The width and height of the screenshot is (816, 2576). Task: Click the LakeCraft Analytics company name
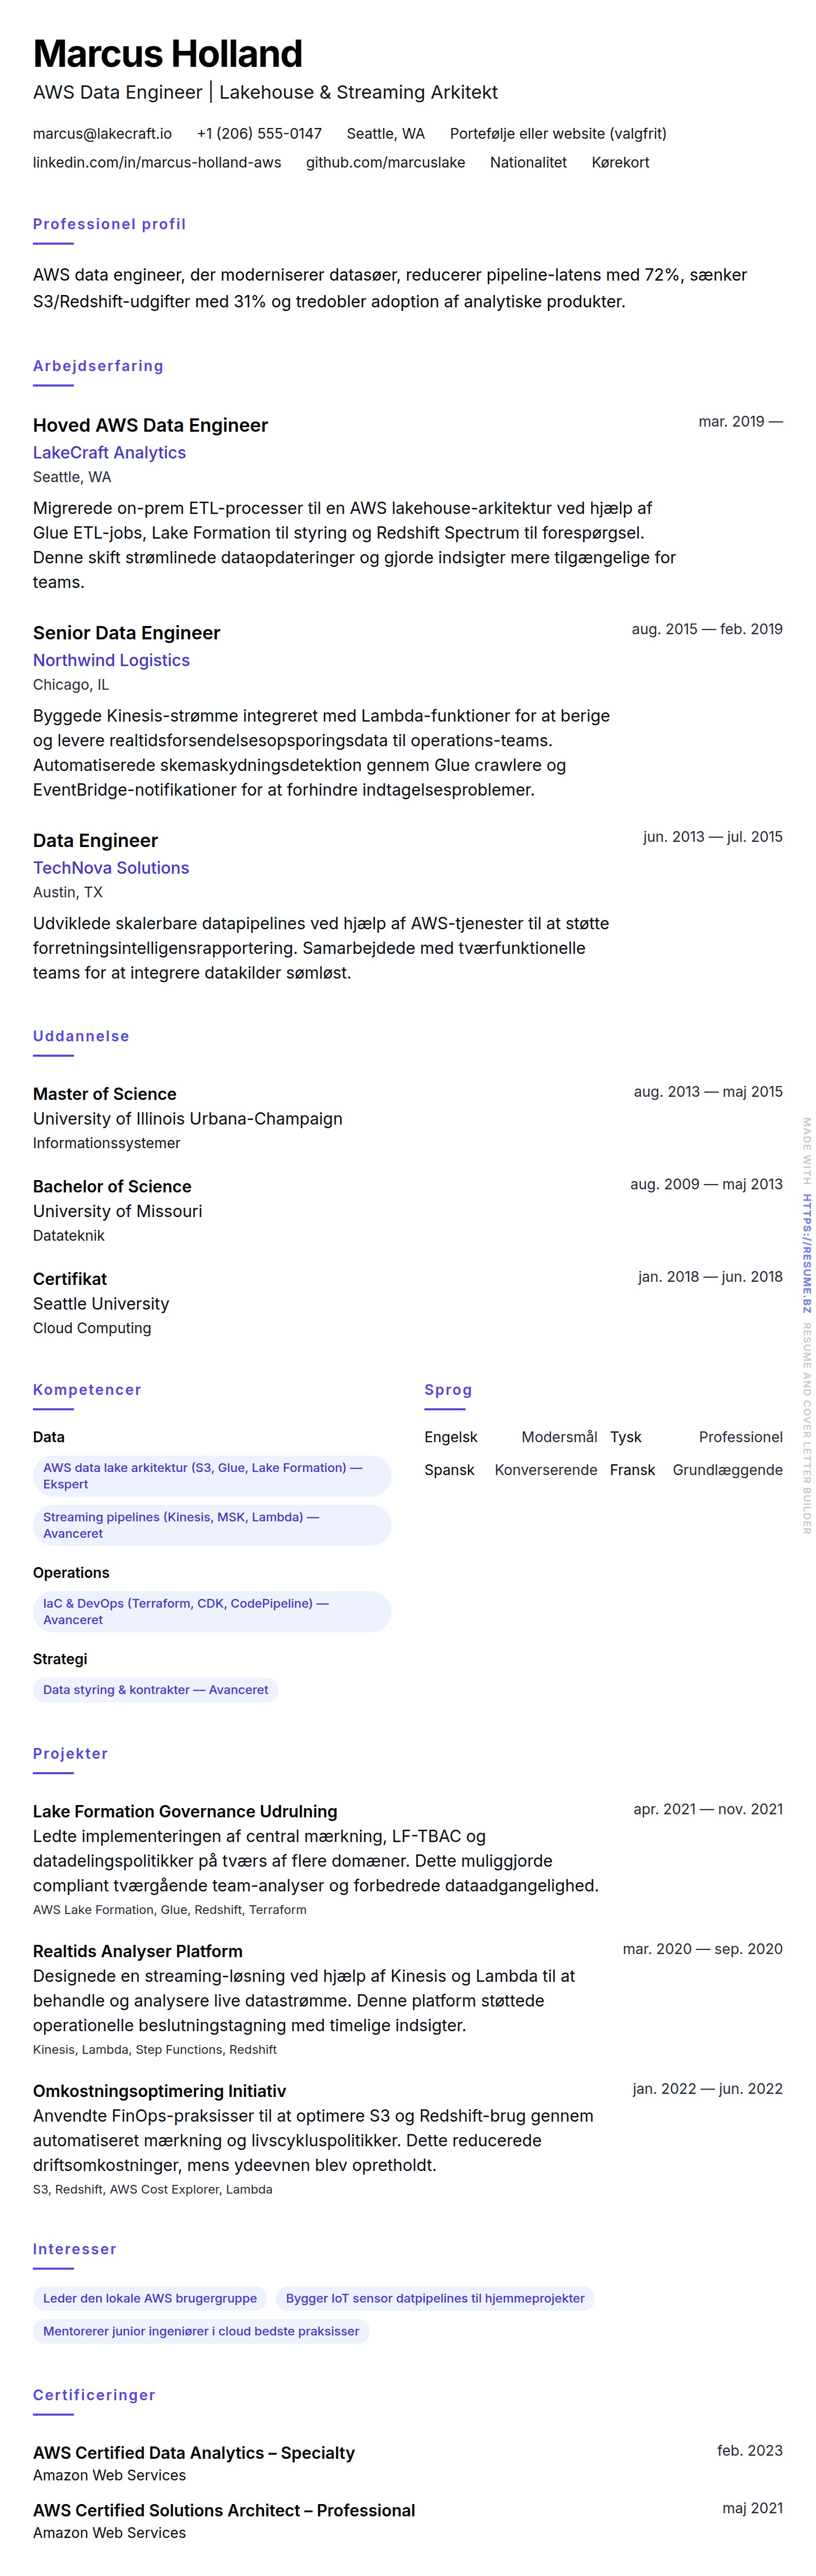click(x=109, y=452)
